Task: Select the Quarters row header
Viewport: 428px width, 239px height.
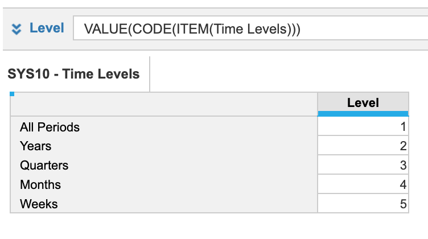Action: click(x=164, y=165)
